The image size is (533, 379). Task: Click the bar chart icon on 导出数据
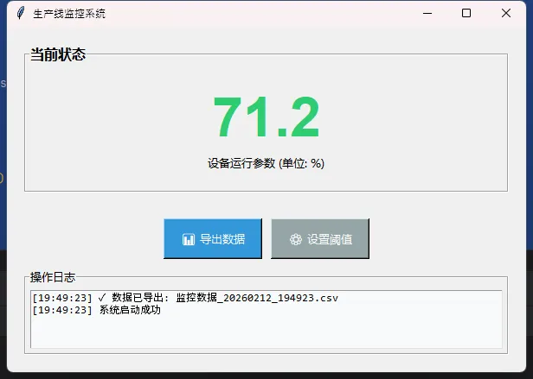tap(188, 239)
